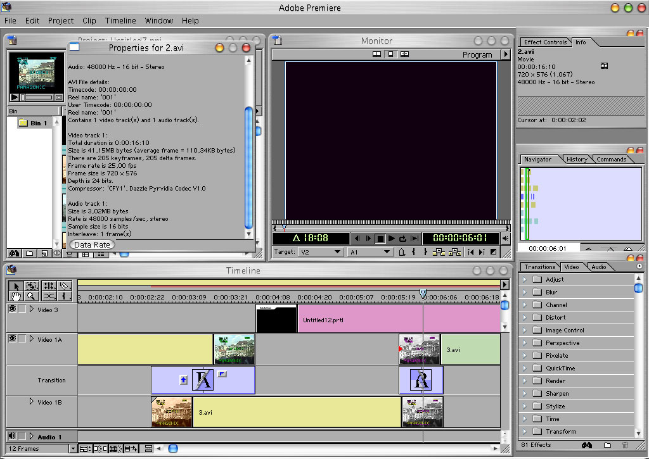Open the Clip menu
The width and height of the screenshot is (649, 459).
point(89,21)
